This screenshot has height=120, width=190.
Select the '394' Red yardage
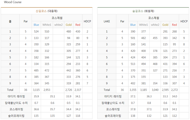(174, 64)
